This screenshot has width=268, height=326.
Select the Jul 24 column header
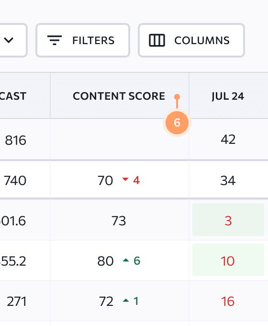(x=228, y=96)
